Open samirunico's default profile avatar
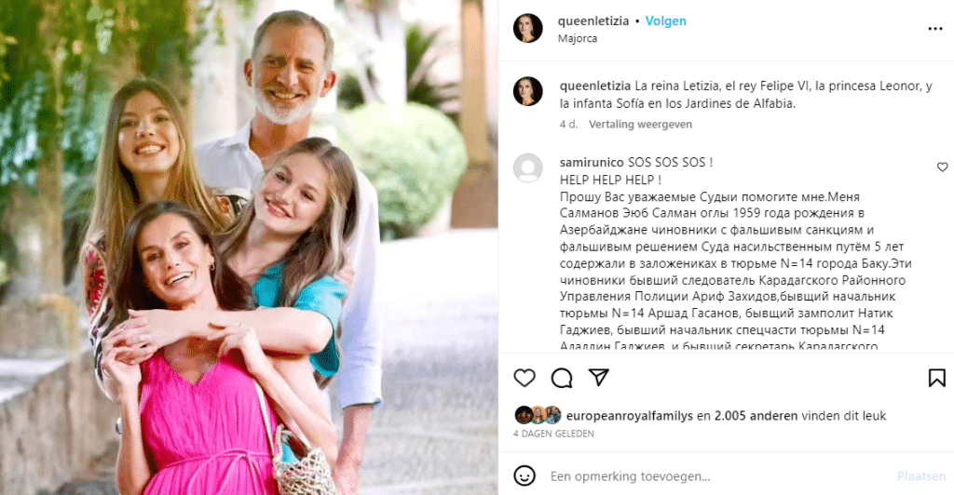This screenshot has height=495, width=954. [527, 167]
